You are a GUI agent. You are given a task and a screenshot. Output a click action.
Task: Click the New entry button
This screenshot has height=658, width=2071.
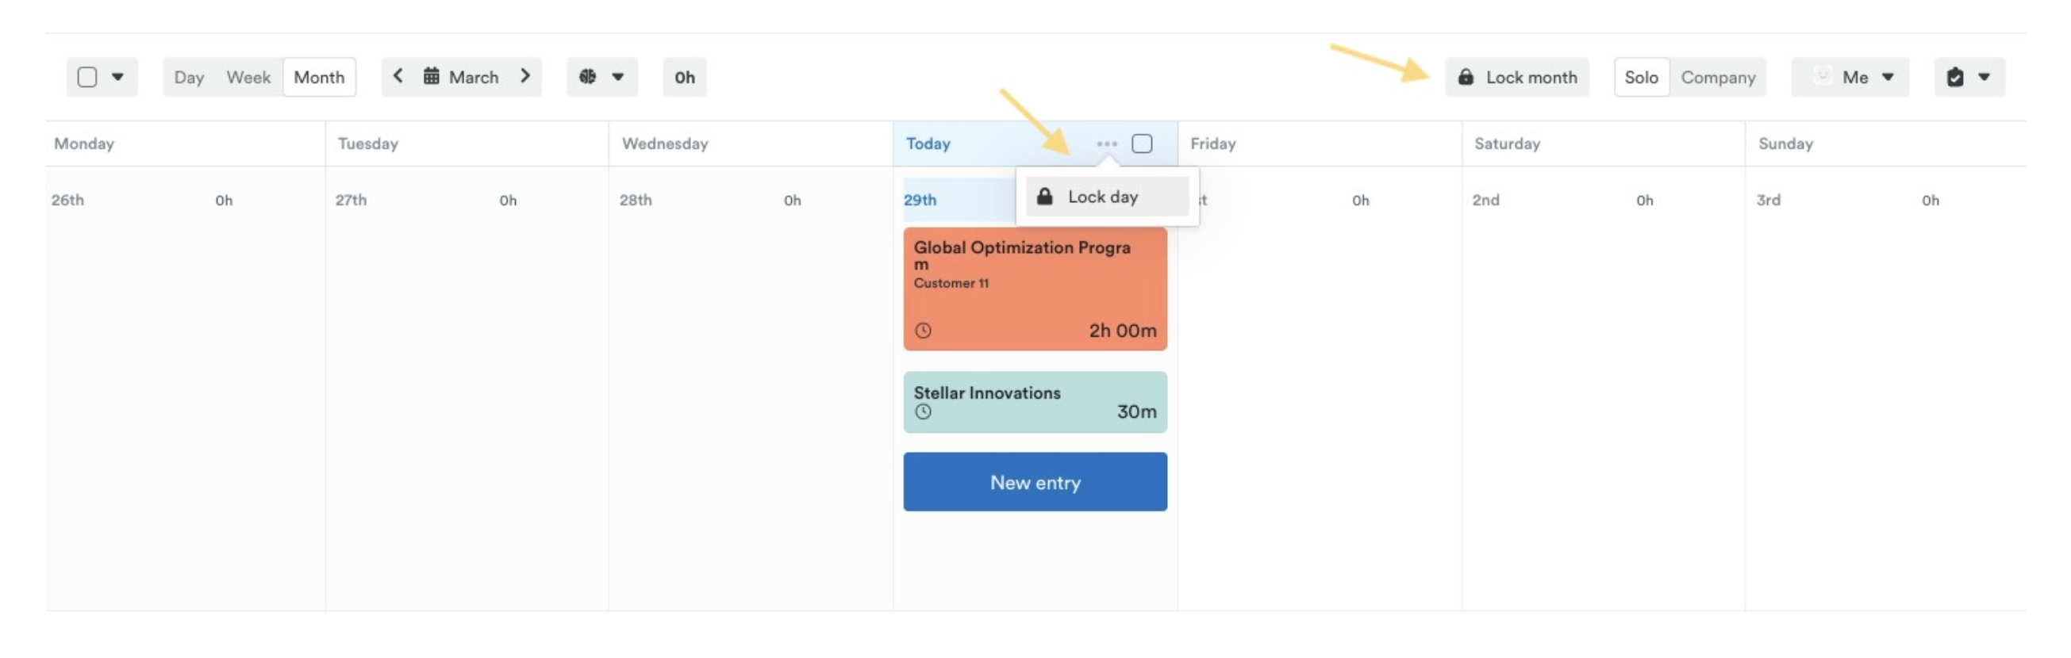pos(1035,482)
